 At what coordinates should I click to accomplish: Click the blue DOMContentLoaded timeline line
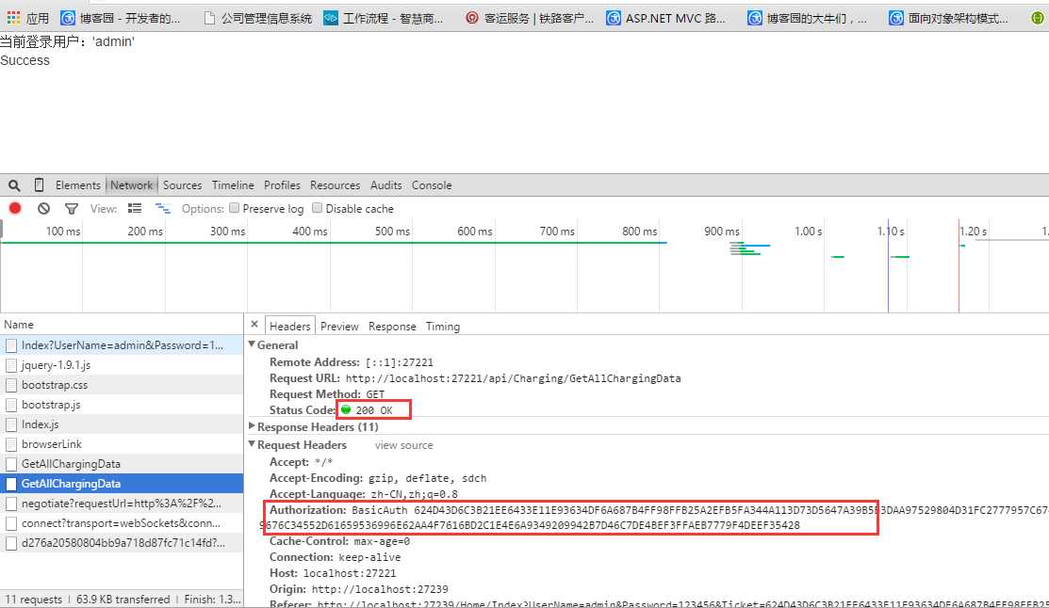(x=888, y=267)
